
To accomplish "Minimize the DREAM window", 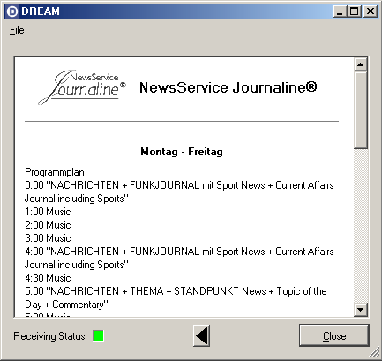I will click(340, 11).
